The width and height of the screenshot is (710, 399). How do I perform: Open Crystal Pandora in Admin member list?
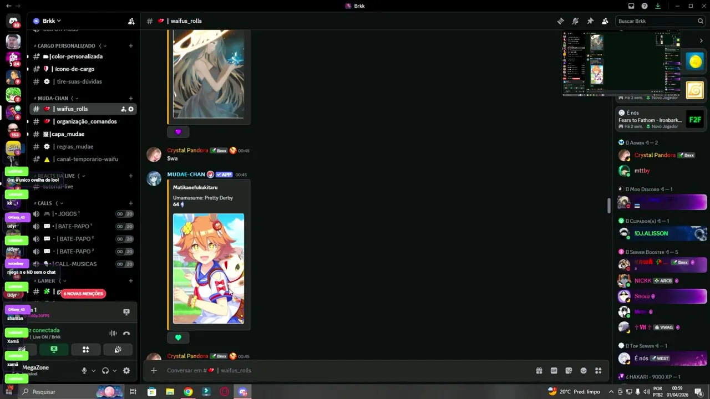[x=660, y=155]
